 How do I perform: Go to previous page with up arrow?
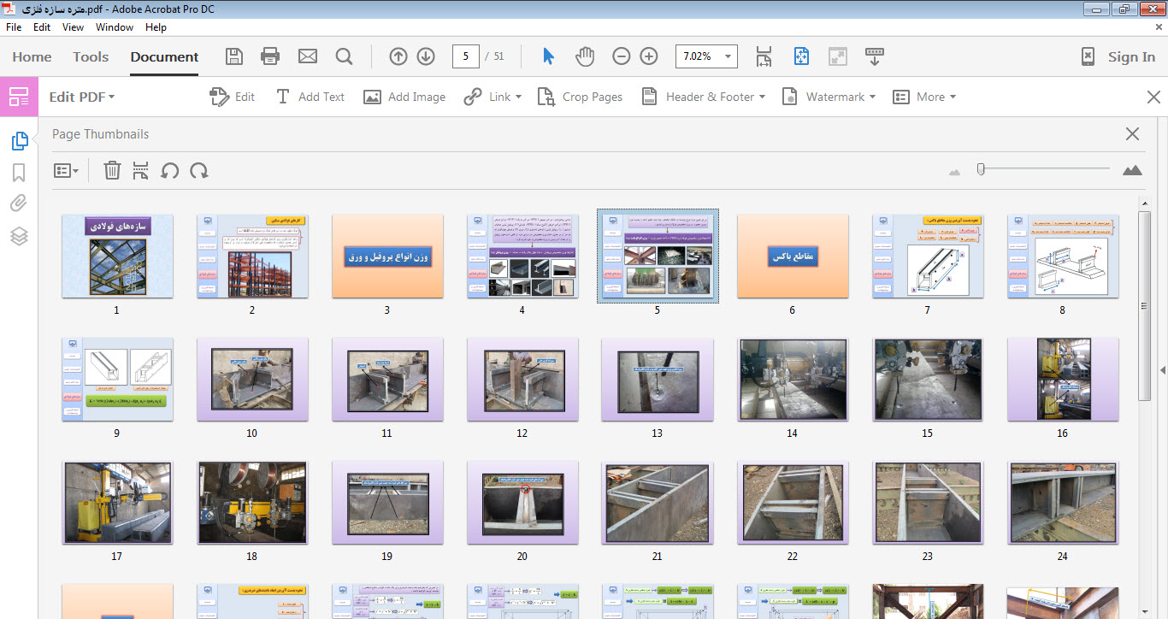pyautogui.click(x=398, y=56)
